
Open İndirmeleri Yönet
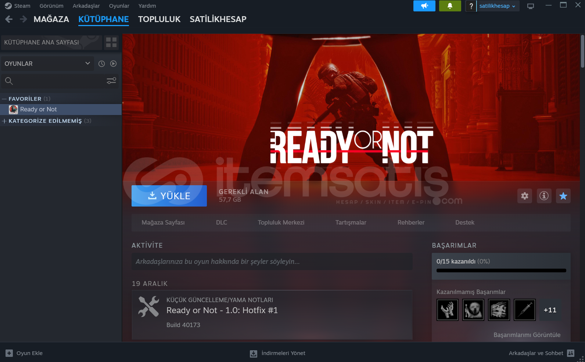[283, 353]
